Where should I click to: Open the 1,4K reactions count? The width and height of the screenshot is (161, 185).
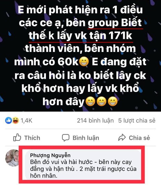[x=26, y=121]
